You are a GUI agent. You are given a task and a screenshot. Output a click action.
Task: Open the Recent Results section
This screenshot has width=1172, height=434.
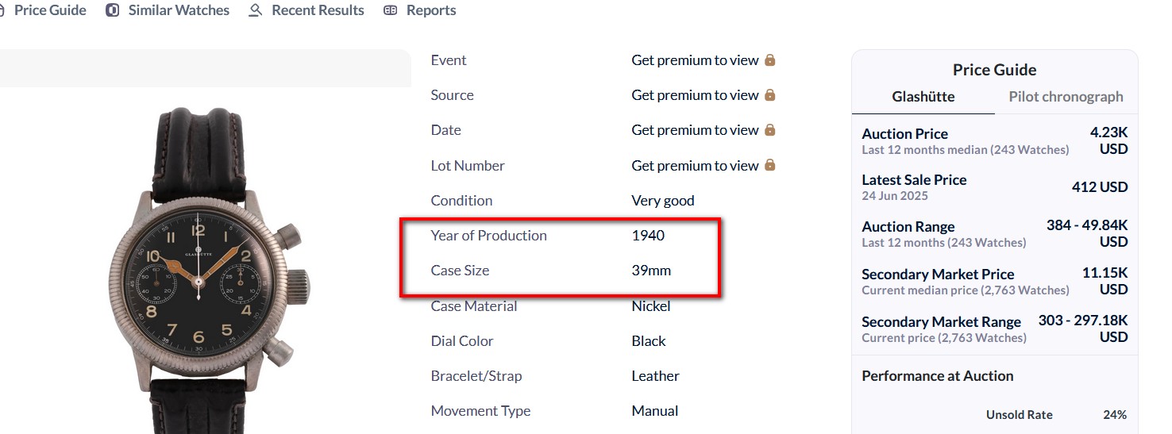point(318,10)
